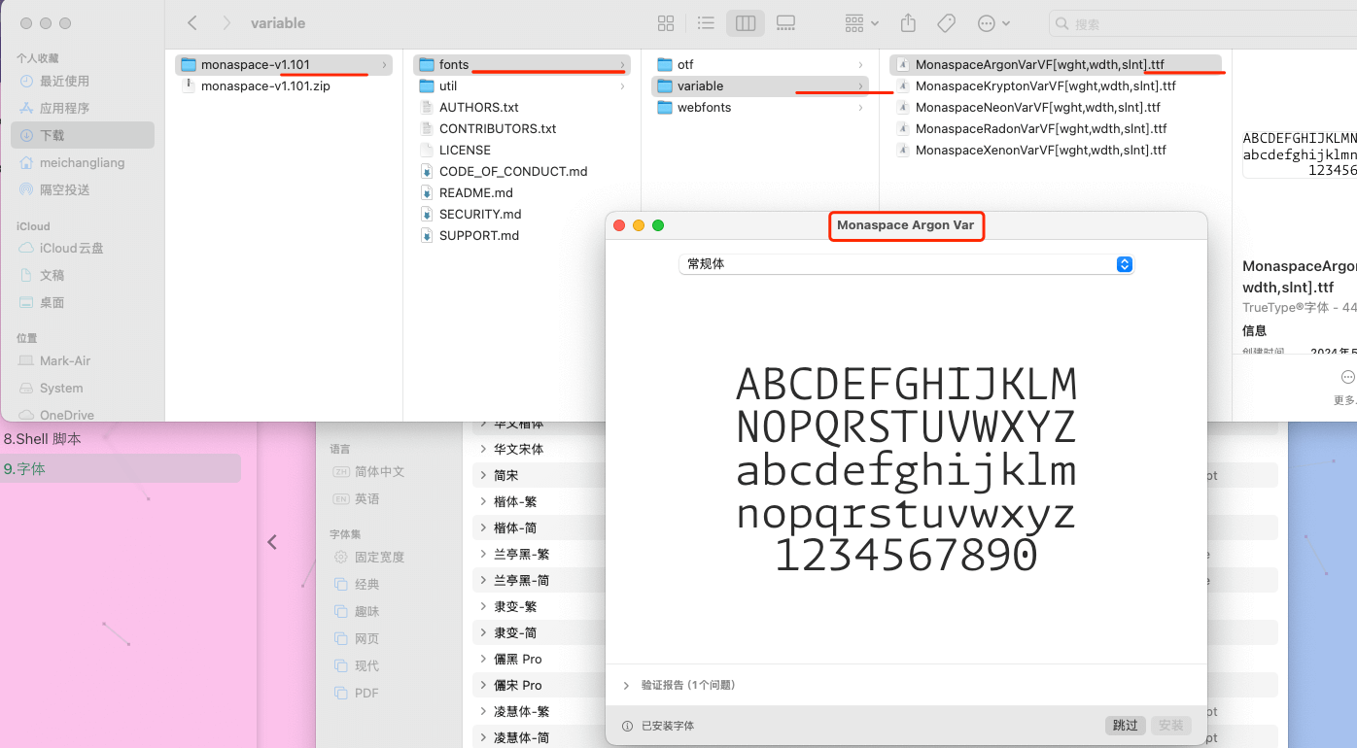Select MonaspaceXenonVarVF ttf file
This screenshot has width=1357, height=748.
[1056, 150]
